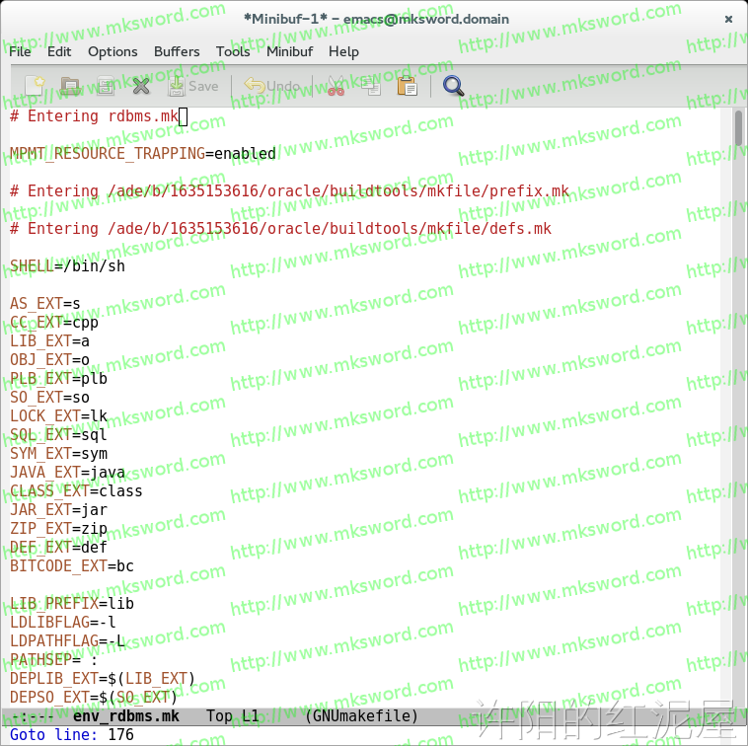Click the LDPATHFLAG=-L line
This screenshot has width=748, height=746.
[x=67, y=641]
